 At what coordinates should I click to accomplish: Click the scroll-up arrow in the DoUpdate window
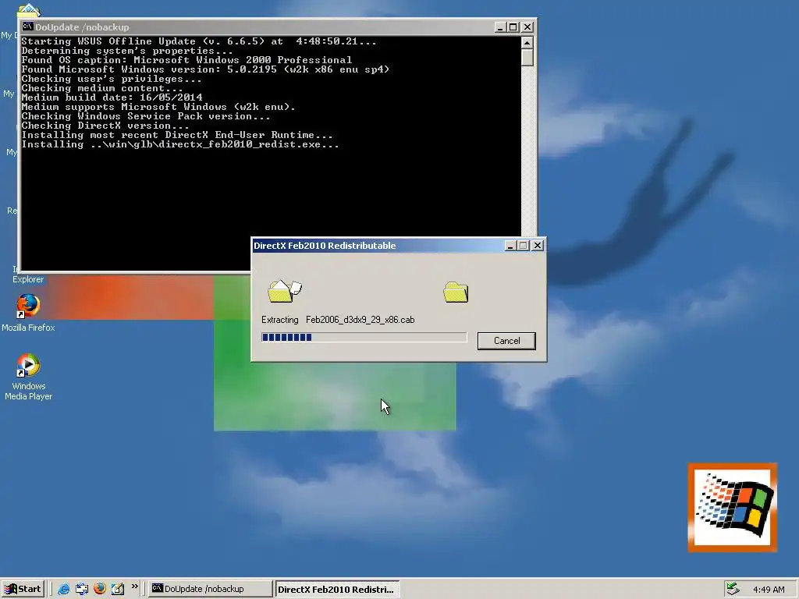pos(527,42)
